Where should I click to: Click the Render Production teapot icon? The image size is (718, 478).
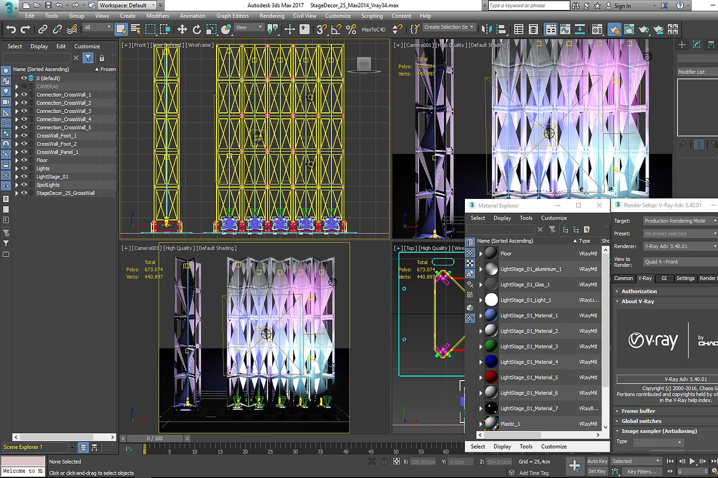pos(644,29)
